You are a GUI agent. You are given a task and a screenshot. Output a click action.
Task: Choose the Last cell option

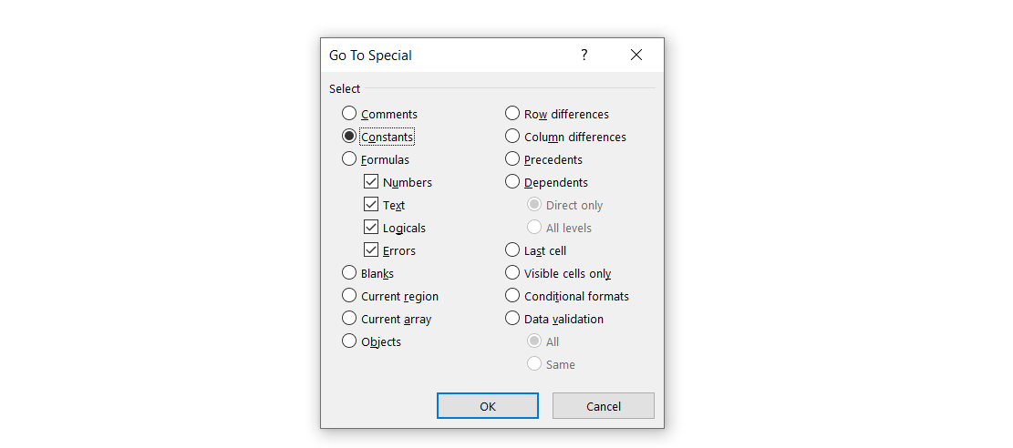[x=512, y=250]
